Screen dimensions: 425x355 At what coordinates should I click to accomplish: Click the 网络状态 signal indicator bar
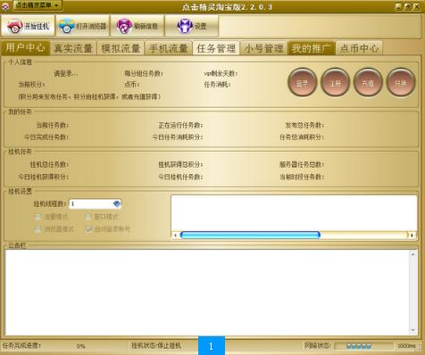(363, 346)
